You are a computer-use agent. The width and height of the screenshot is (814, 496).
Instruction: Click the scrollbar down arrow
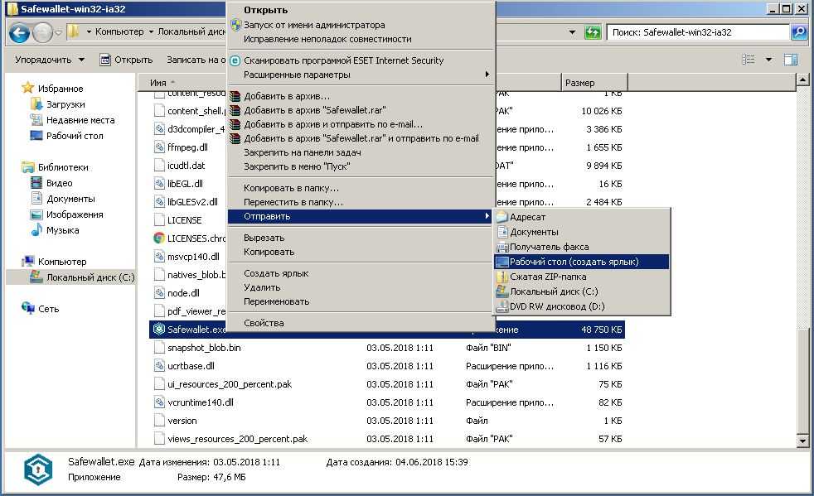802,441
